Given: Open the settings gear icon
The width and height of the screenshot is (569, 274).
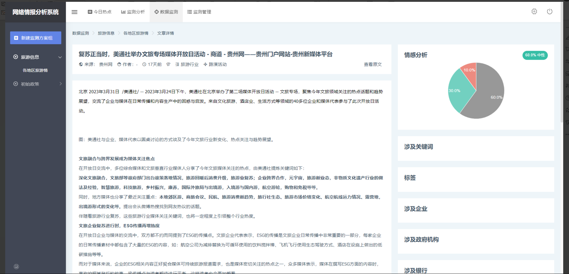Looking at the screenshot, I should tap(534, 12).
